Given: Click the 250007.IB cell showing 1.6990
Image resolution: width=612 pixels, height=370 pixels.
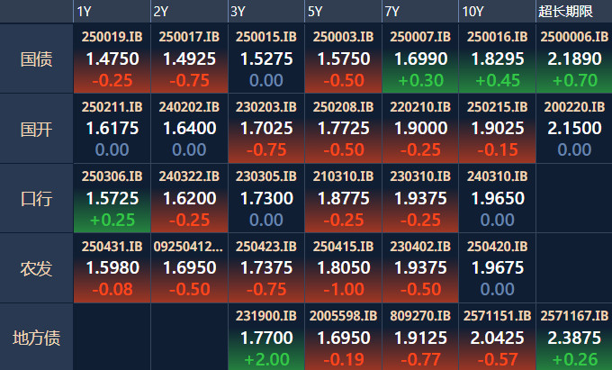Looking at the screenshot, I should 420,59.
